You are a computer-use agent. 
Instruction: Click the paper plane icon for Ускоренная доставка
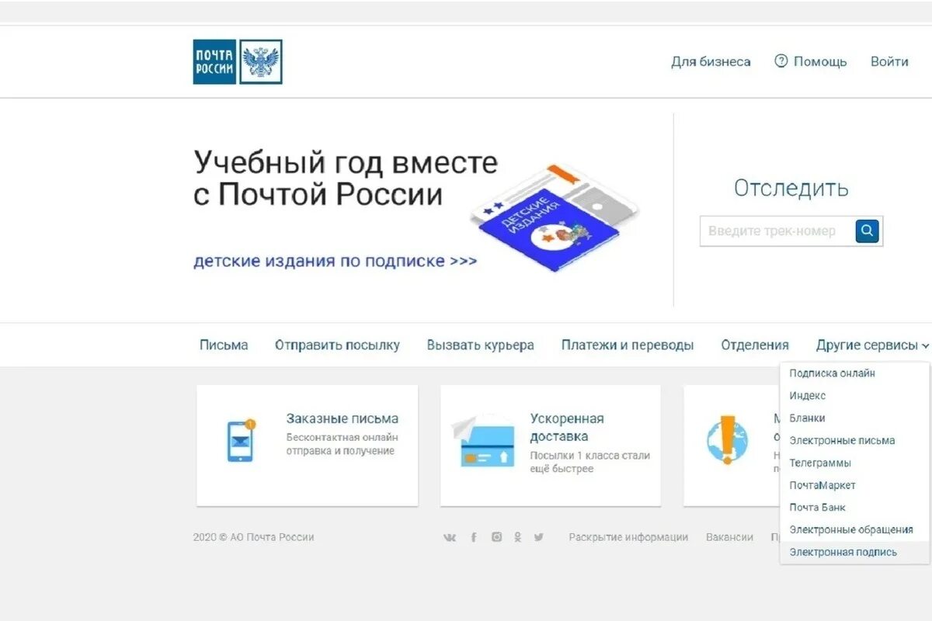[x=483, y=440]
